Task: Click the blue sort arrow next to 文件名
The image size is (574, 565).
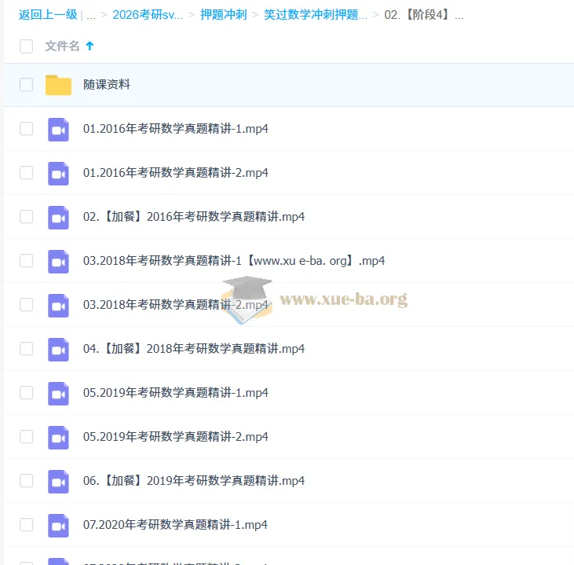Action: [90, 46]
